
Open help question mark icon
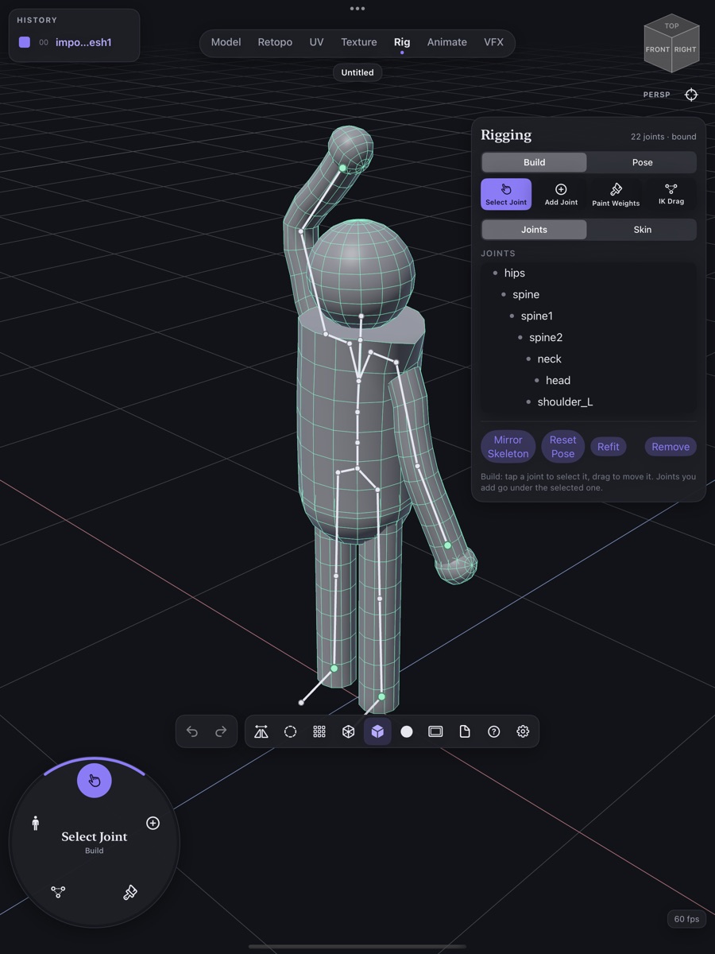494,731
